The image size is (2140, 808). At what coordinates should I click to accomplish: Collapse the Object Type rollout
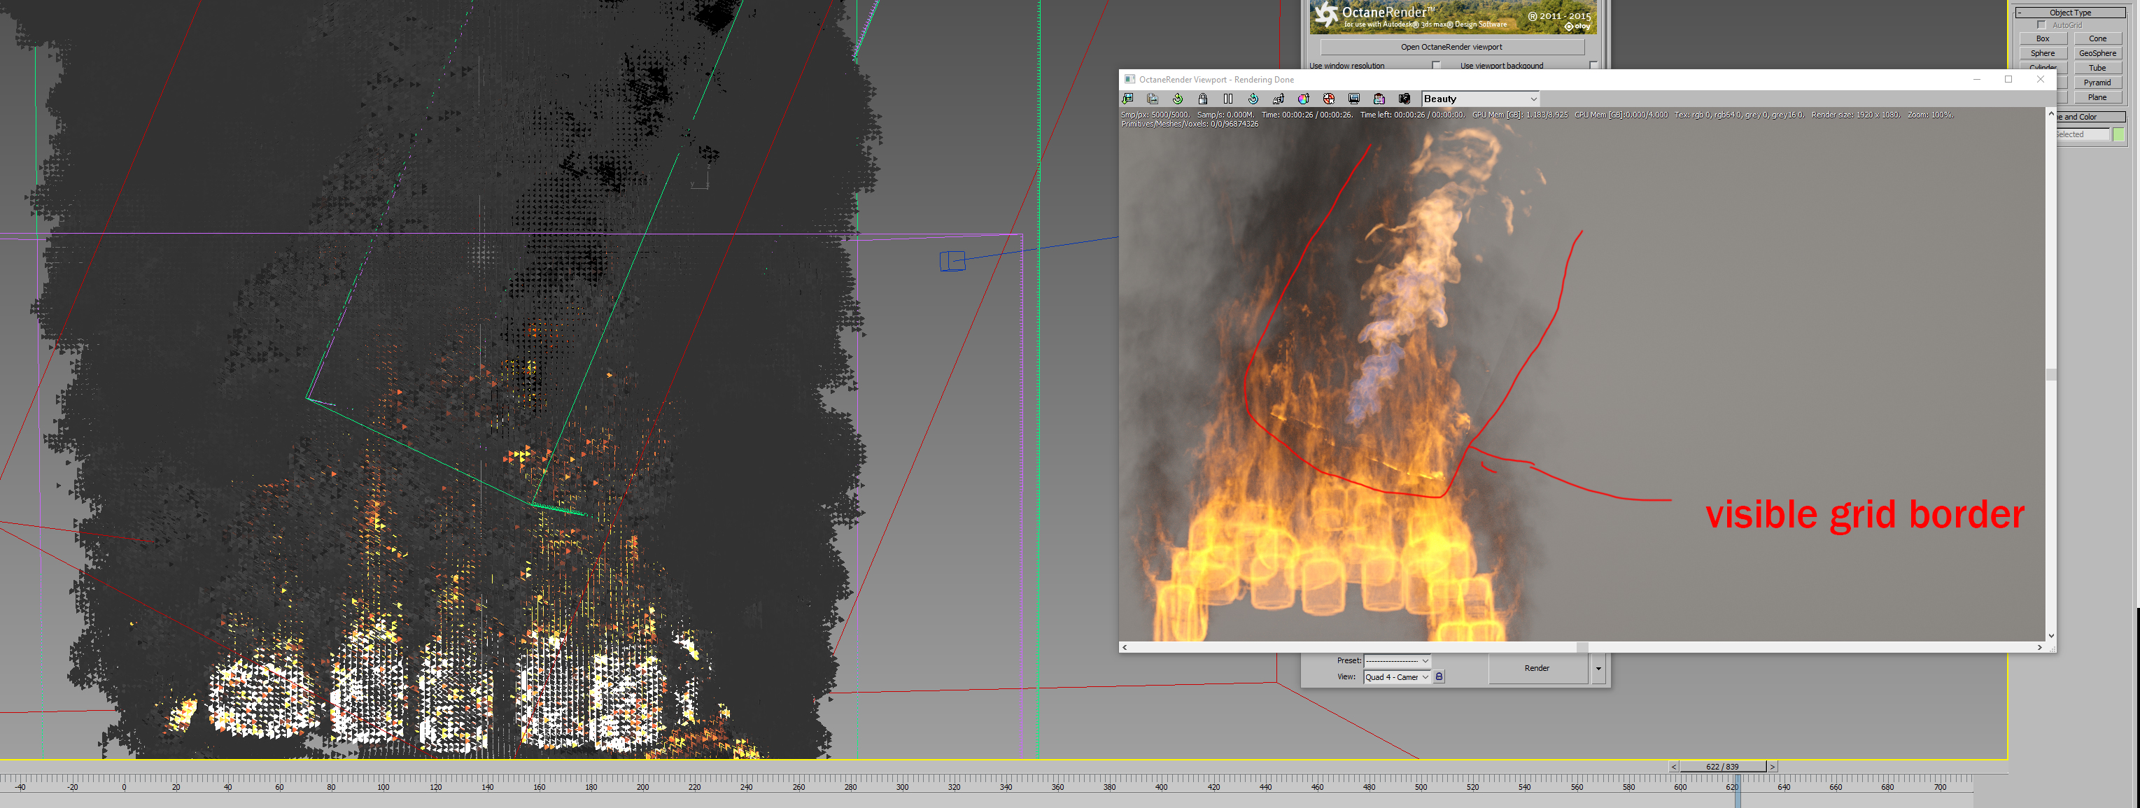[x=2019, y=13]
